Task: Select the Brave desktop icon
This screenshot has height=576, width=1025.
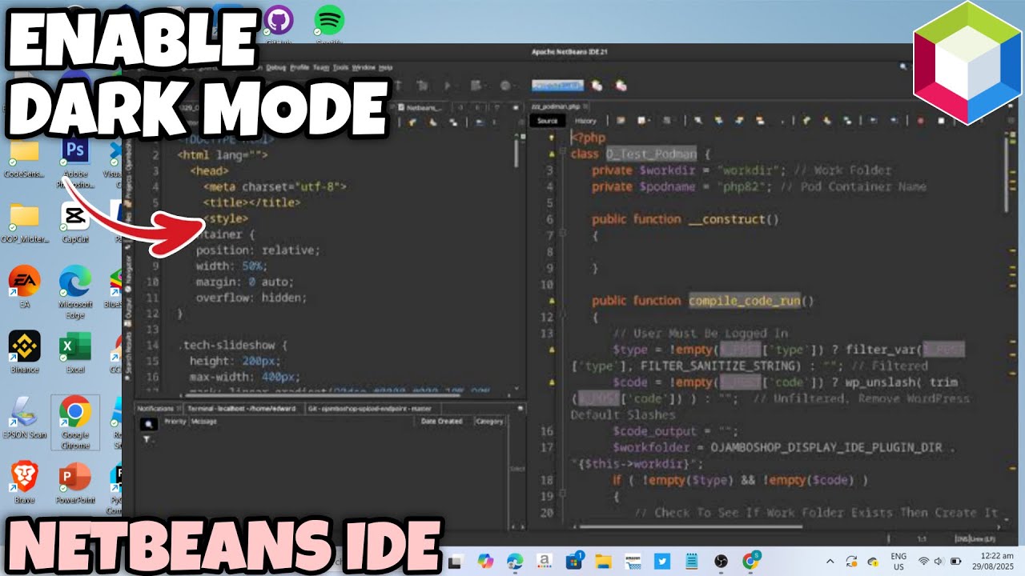Action: coord(24,482)
